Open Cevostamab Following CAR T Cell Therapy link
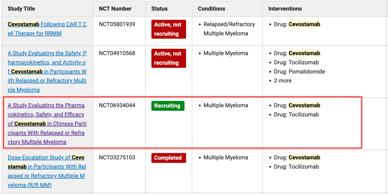 (x=47, y=29)
